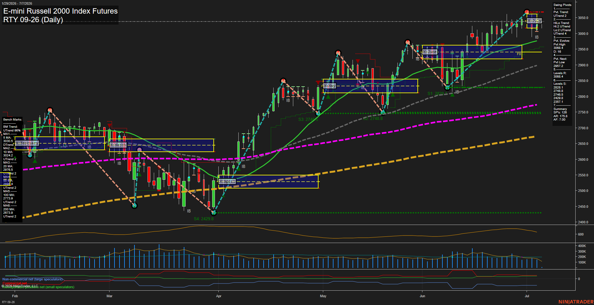
Task: Click the Non-commercial net large speculators legend
Action: click(32, 279)
